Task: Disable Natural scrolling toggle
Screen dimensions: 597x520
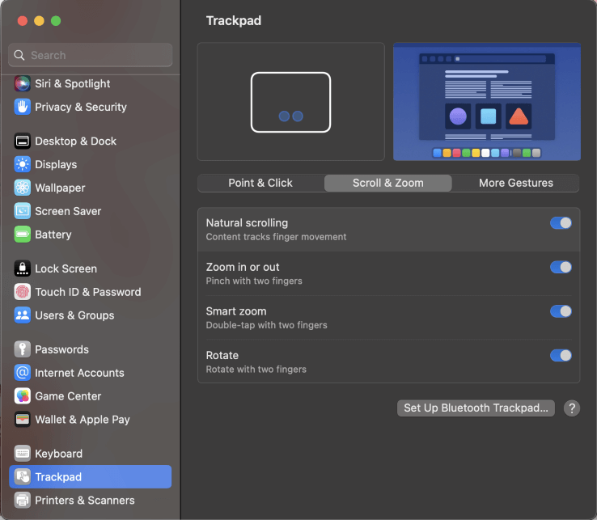Action: pos(561,223)
